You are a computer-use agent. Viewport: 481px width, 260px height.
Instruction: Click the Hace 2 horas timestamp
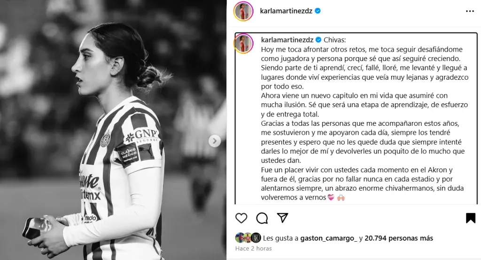coord(253,248)
